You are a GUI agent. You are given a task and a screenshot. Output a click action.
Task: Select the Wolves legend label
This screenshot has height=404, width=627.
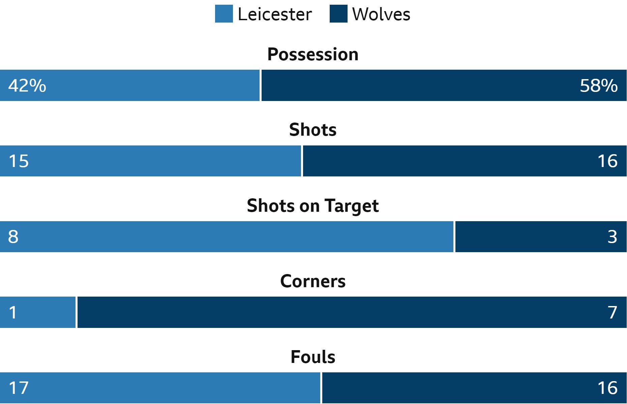[x=381, y=14]
